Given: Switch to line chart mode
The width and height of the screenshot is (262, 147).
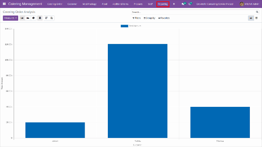Looking at the screenshot, I should (28, 18).
